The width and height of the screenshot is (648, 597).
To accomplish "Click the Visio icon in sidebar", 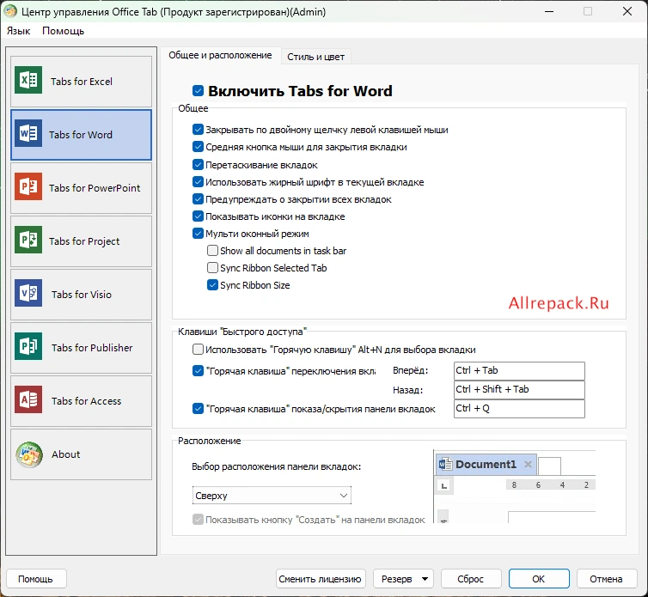I will [28, 293].
